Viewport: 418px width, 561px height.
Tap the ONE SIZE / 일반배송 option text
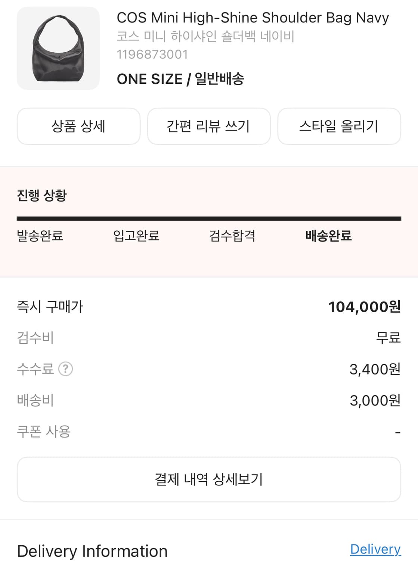180,79
